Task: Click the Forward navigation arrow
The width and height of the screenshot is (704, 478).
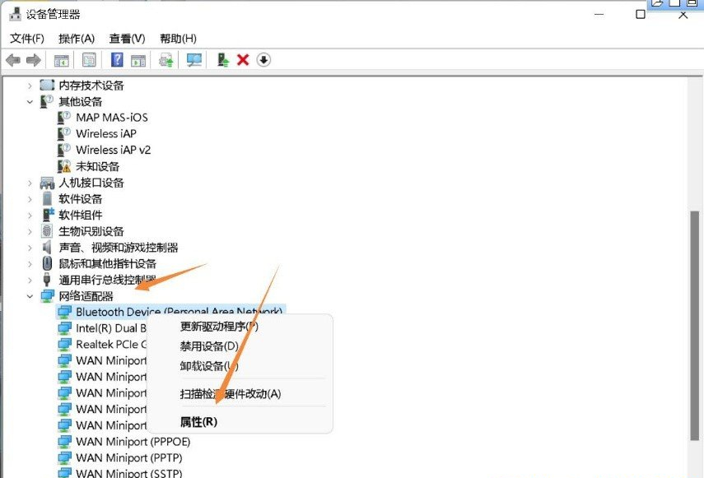Action: 33,59
